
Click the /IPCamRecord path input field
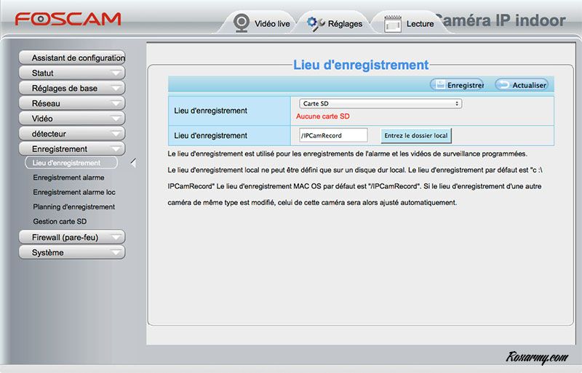coord(332,135)
